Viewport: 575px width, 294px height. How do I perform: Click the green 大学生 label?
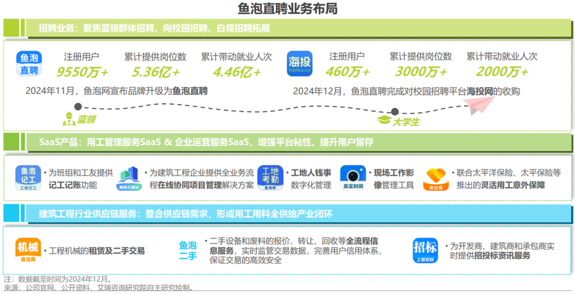(x=406, y=122)
